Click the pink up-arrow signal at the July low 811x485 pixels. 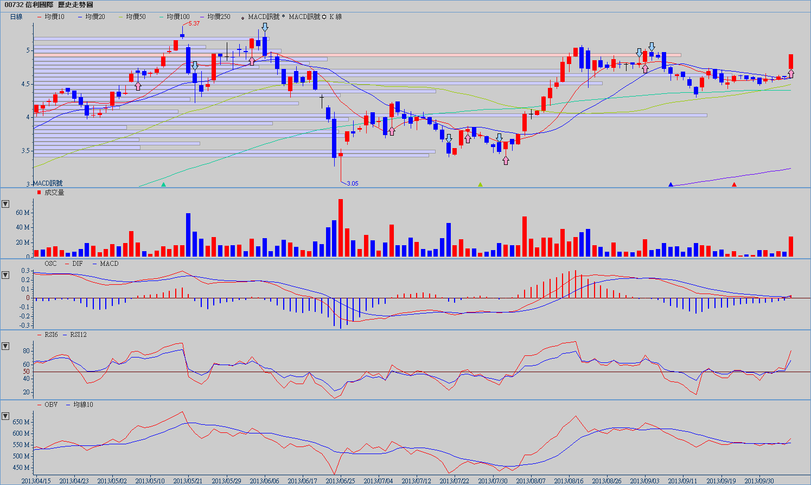click(x=506, y=160)
